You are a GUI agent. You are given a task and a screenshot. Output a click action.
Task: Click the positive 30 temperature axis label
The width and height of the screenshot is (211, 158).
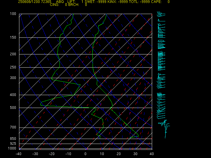(x=135, y=154)
